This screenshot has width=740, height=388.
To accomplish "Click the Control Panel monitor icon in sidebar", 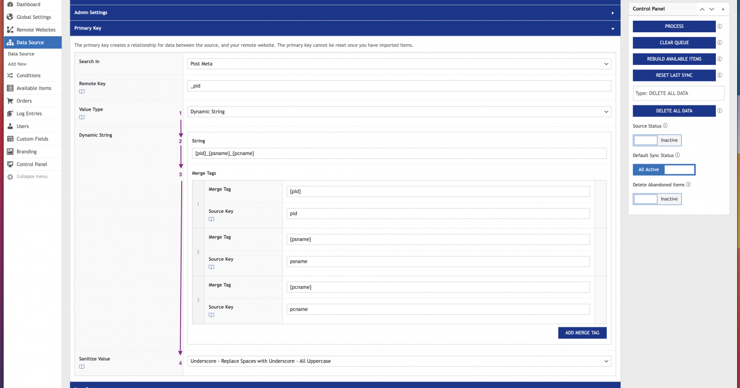I will 10,164.
